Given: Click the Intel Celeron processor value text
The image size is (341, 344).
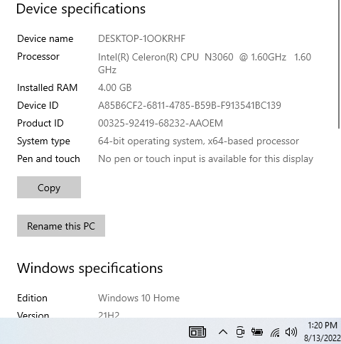Looking at the screenshot, I should pyautogui.click(x=205, y=63).
